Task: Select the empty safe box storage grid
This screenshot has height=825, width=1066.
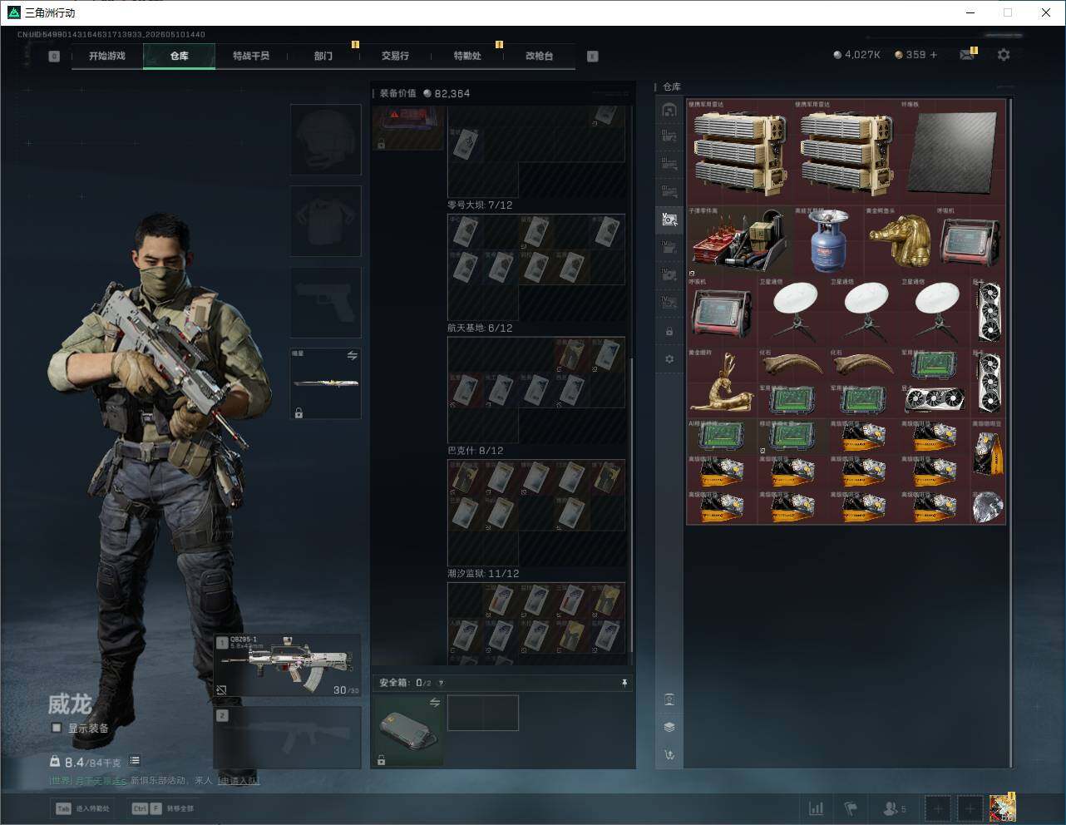Action: (483, 713)
